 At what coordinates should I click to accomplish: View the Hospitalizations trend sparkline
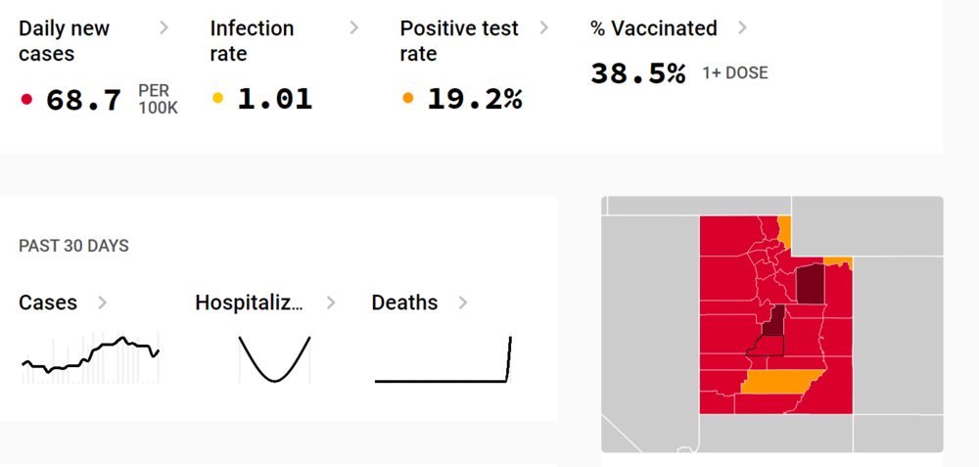click(274, 358)
